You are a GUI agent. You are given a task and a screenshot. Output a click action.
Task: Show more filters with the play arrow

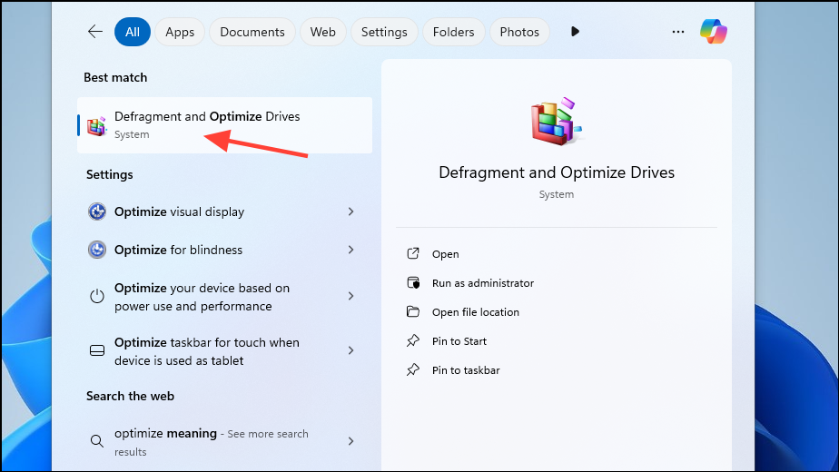[575, 32]
